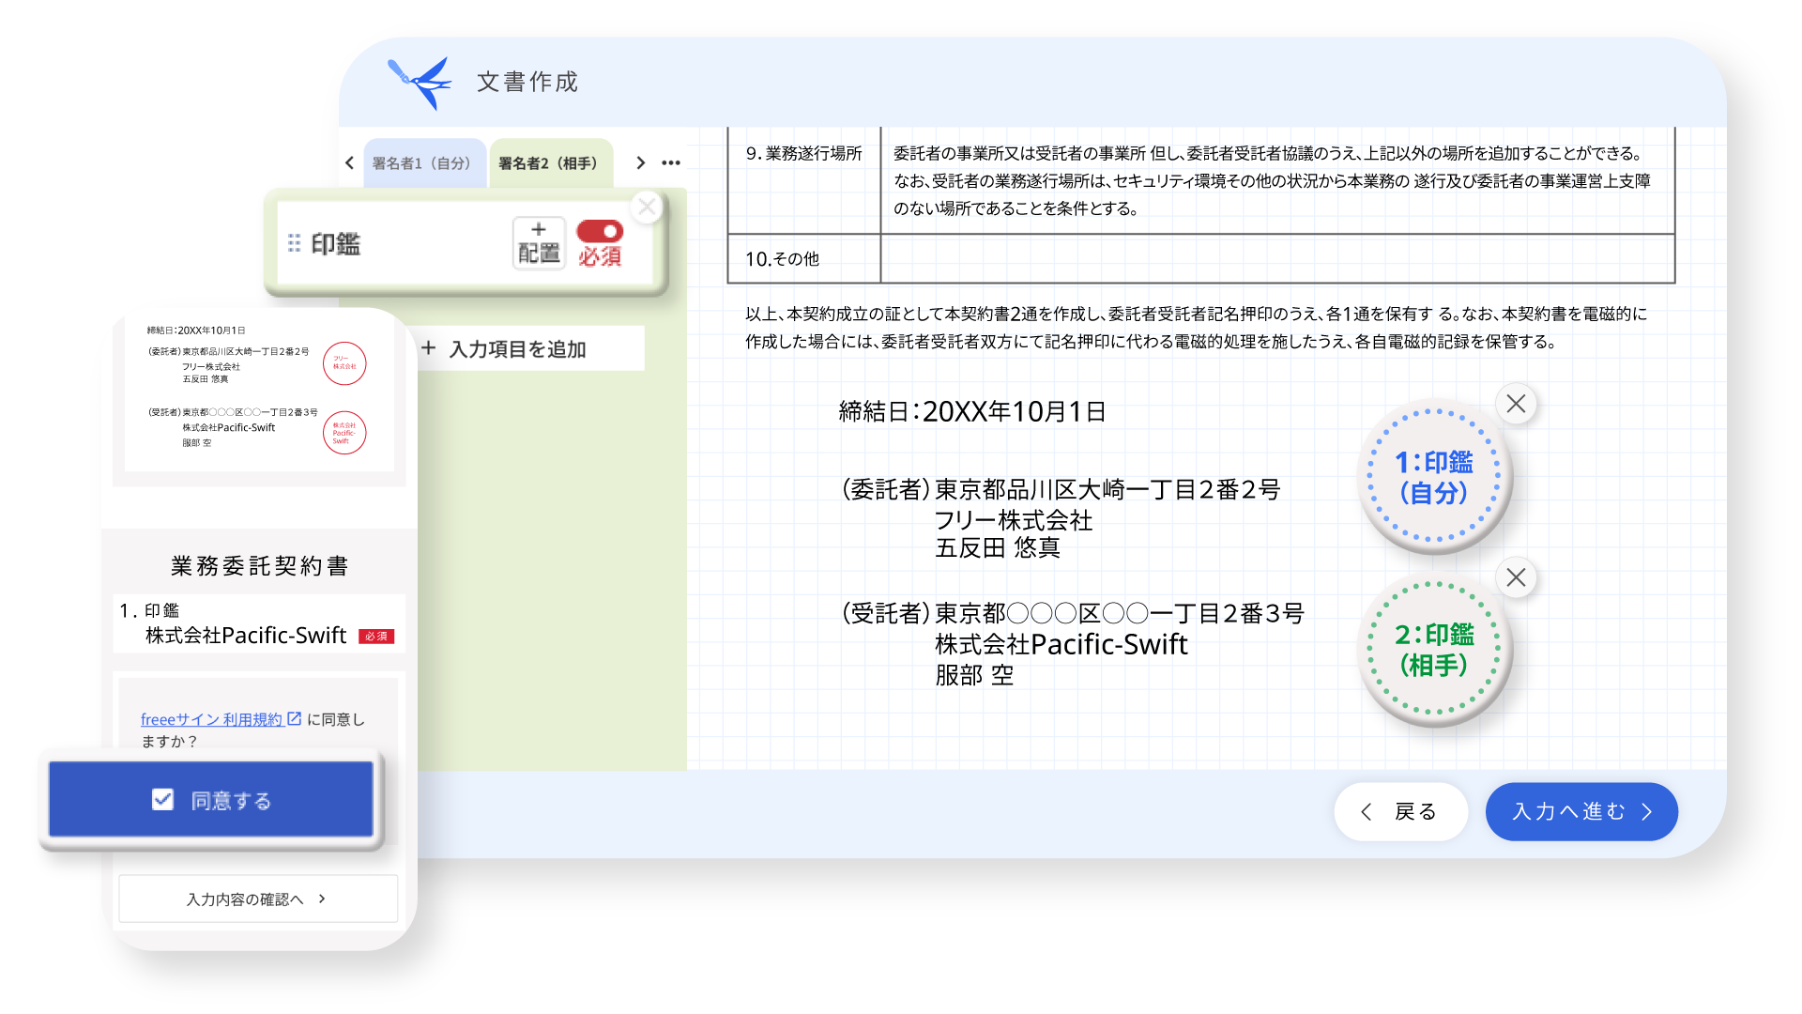Click the 入力へ進む button

tap(1581, 812)
